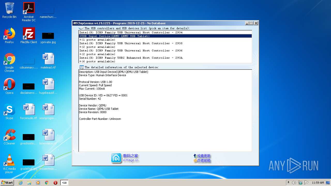Open Firefox desktop shortcut
The height and width of the screenshot is (186, 331).
(9, 35)
